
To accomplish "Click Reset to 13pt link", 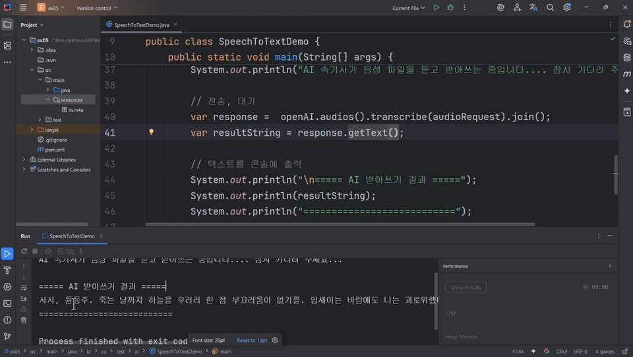I will coord(252,341).
